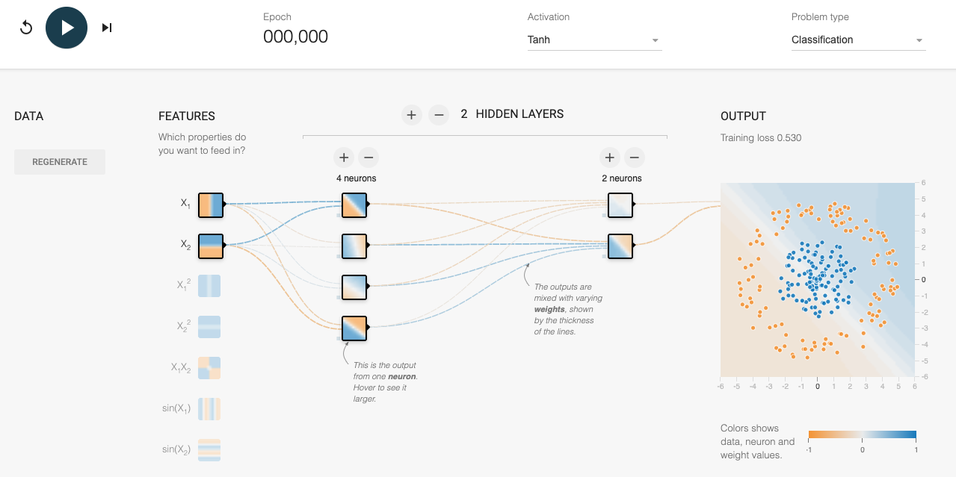
Task: Enable the X2 squared feature
Action: pos(209,328)
